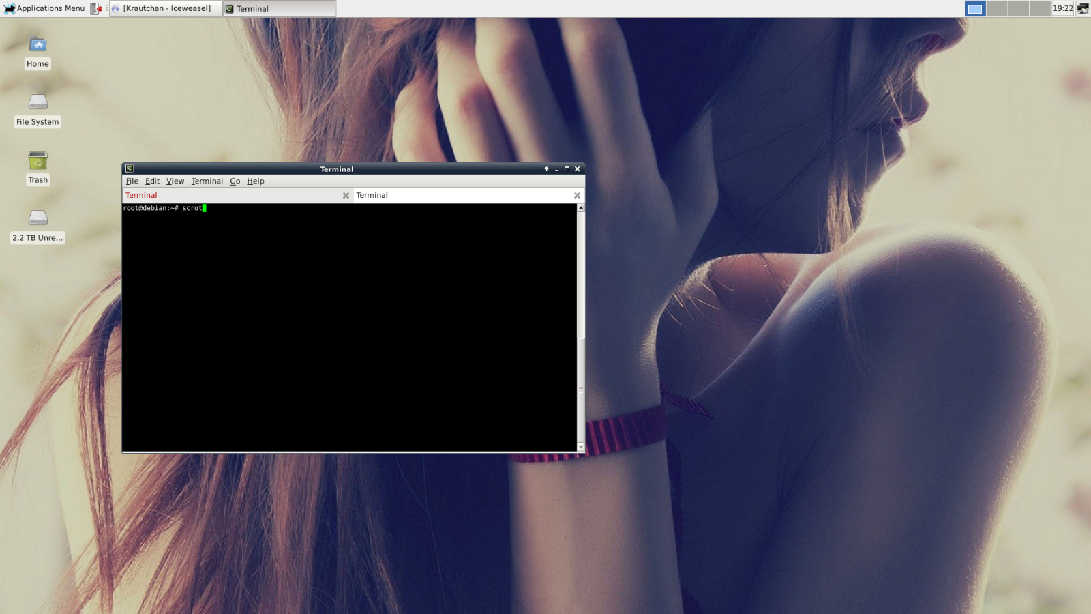Roll up the Terminal window with shade arrow

click(x=546, y=169)
